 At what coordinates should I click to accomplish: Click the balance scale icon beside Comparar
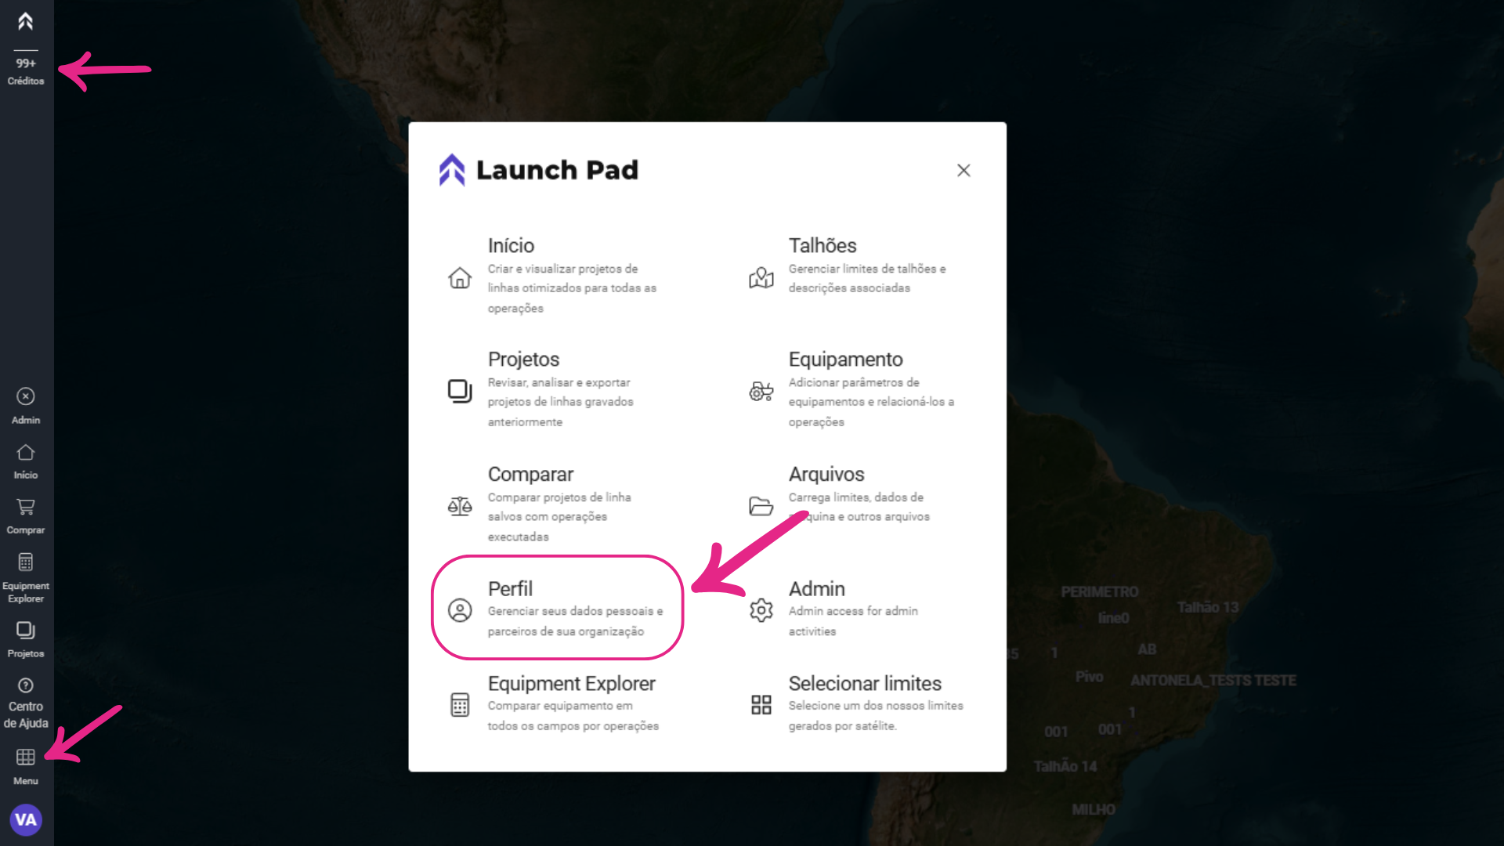(460, 506)
